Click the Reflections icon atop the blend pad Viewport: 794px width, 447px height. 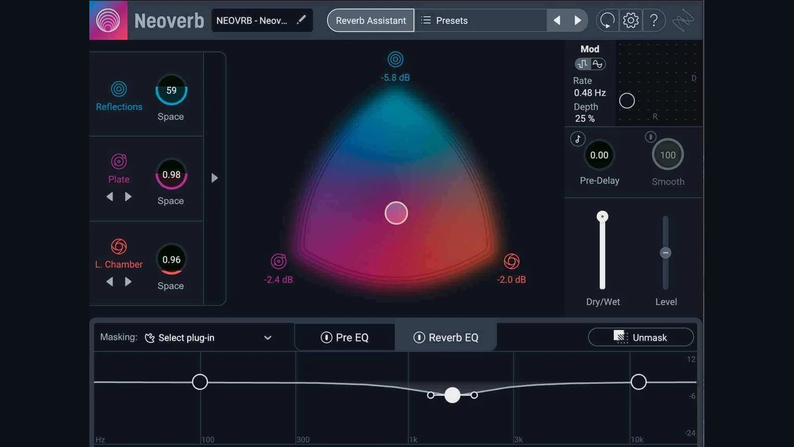(x=396, y=60)
